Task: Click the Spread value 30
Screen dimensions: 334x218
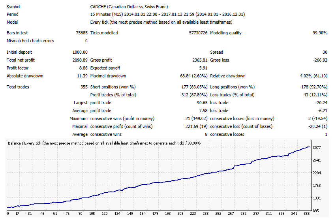Action: (325, 52)
